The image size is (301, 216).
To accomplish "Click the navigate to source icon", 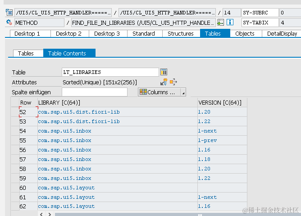I will [x=220, y=23].
